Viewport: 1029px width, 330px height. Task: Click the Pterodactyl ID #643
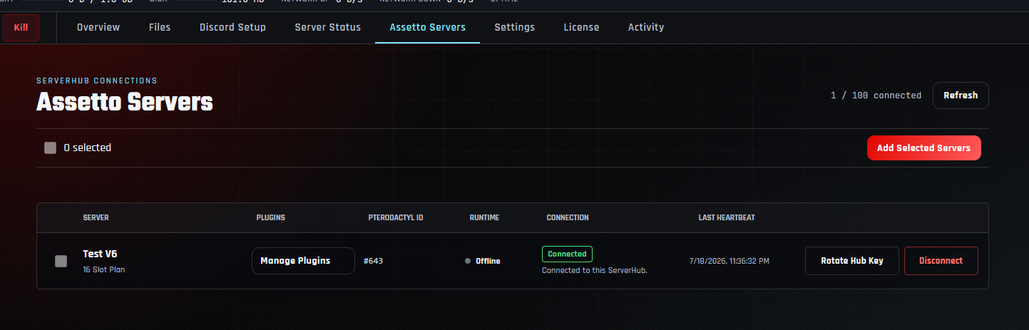(373, 261)
